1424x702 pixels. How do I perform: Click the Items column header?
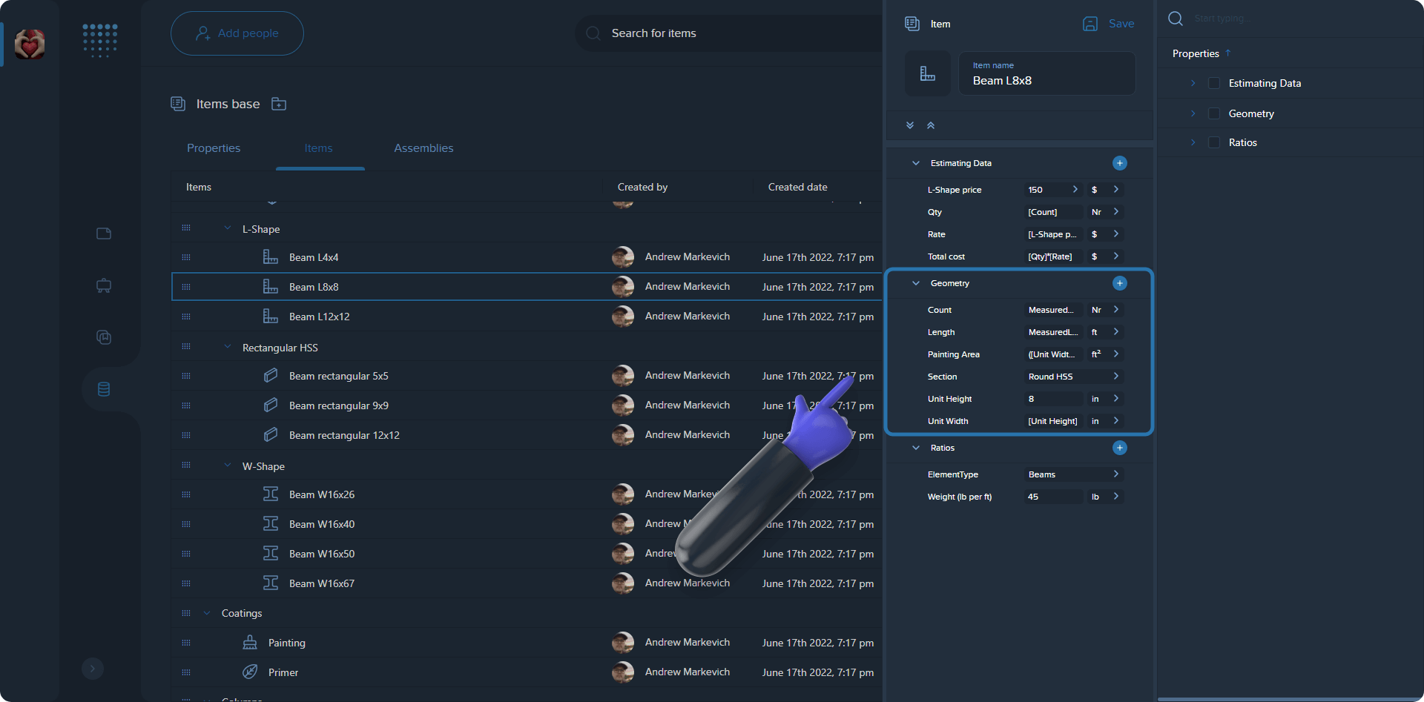pyautogui.click(x=199, y=187)
